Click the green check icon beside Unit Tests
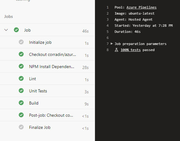180x141 pixels. click(x=21, y=91)
